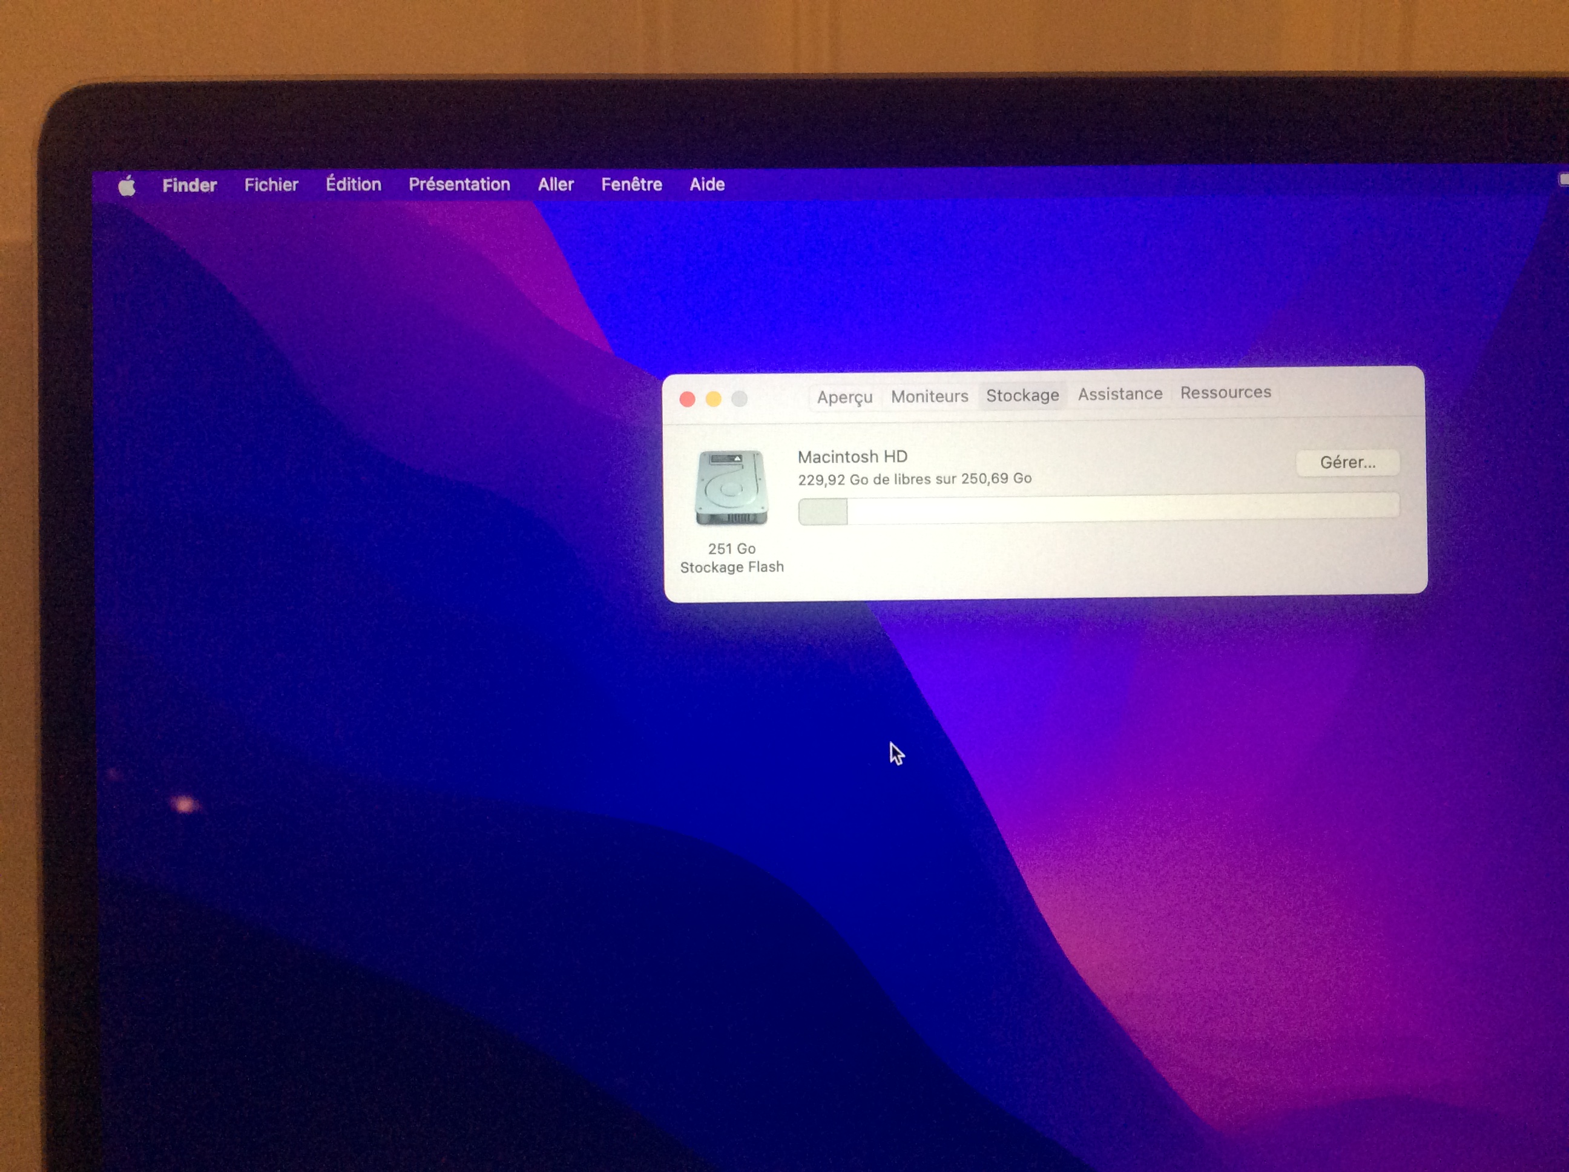Click the Macintosh HD disk icon
The width and height of the screenshot is (1569, 1172).
point(731,488)
